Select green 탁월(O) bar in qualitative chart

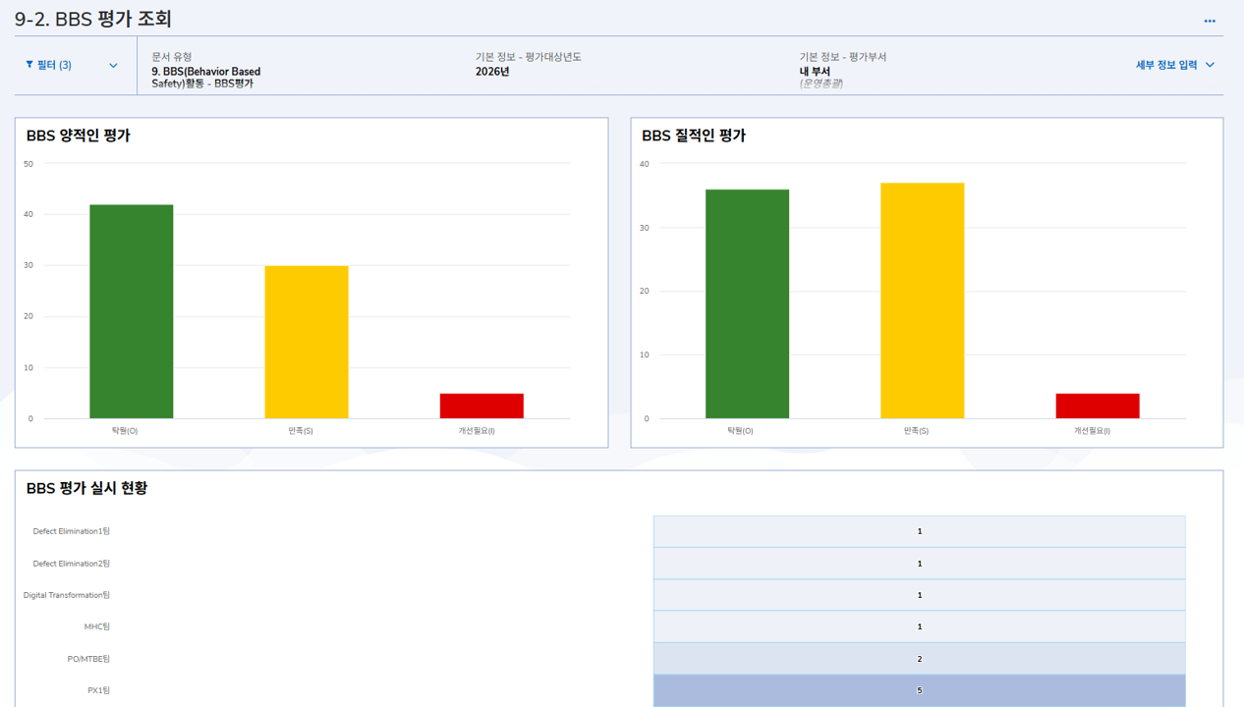[x=747, y=303]
